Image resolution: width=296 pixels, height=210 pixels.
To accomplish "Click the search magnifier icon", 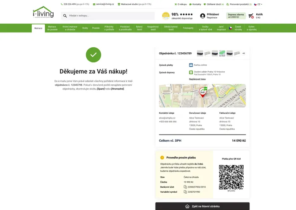I will (65, 16).
